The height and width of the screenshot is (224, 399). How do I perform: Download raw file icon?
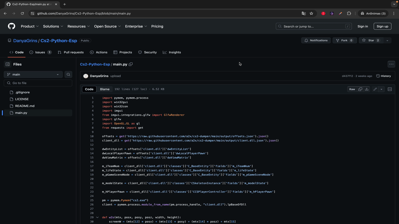(x=367, y=89)
